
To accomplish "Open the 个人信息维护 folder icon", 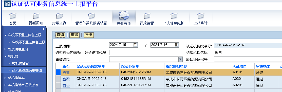I will [x=174, y=16].
